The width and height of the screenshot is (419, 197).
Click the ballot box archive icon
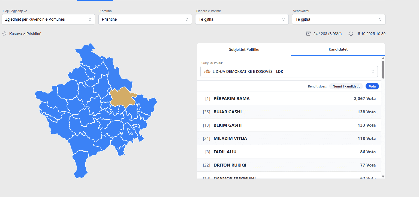coord(308,34)
